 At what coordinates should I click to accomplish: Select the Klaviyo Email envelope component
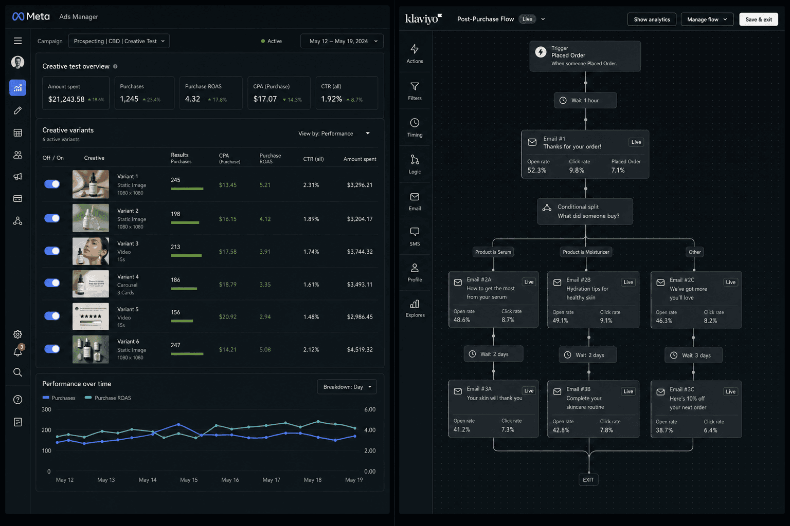415,201
